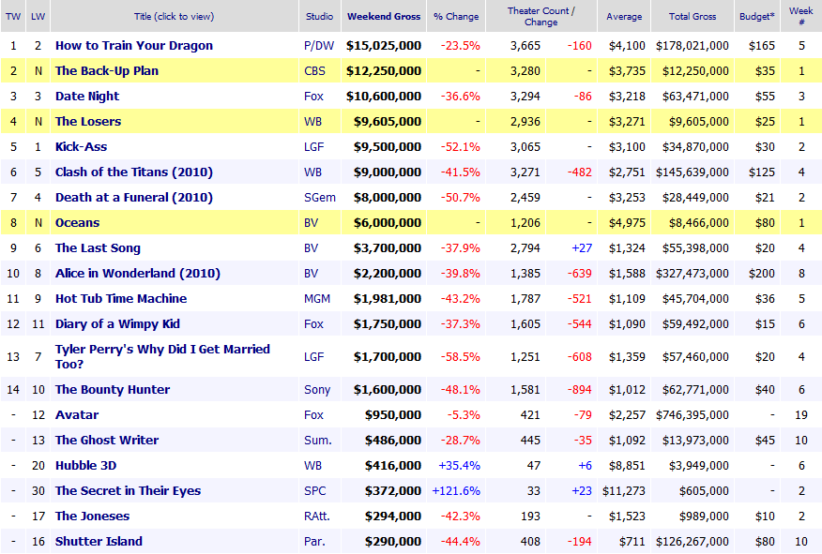The image size is (822, 554).
Task: Open Diary of a Wimpy Kid
Action: click(x=118, y=324)
